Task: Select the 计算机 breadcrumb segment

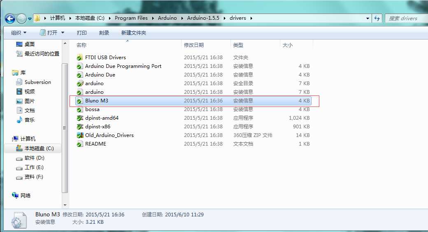Action: (x=58, y=18)
